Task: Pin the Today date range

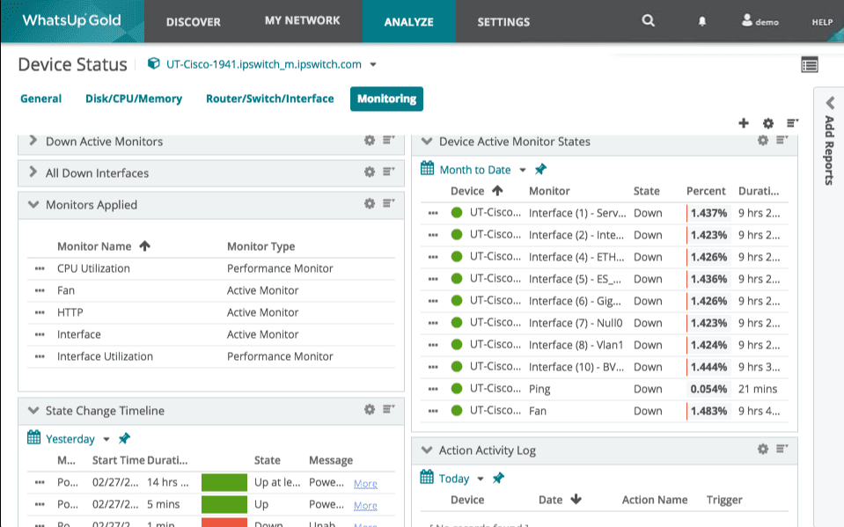Action: click(x=499, y=478)
